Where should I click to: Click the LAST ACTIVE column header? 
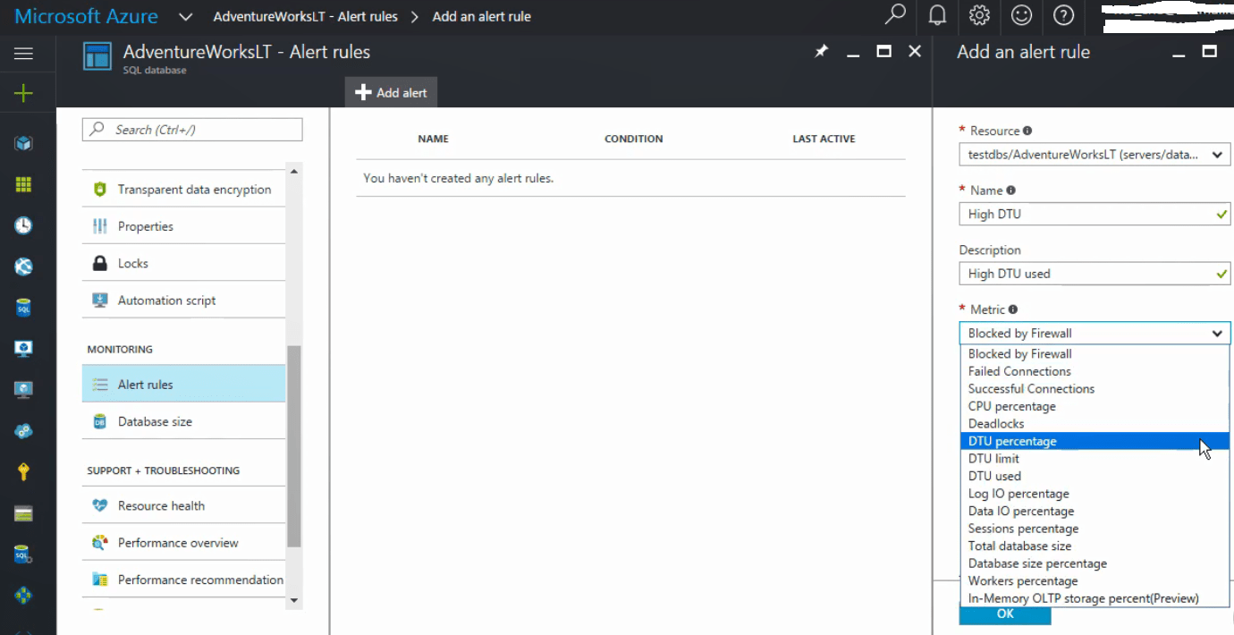[824, 139]
